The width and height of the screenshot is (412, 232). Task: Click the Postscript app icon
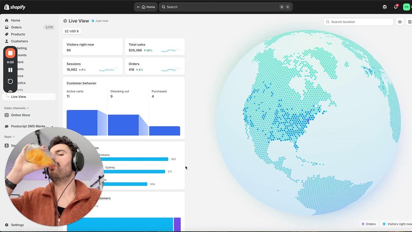(6, 126)
